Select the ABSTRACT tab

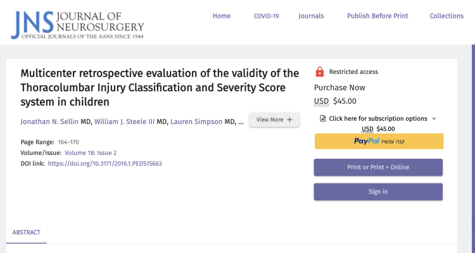click(x=26, y=232)
